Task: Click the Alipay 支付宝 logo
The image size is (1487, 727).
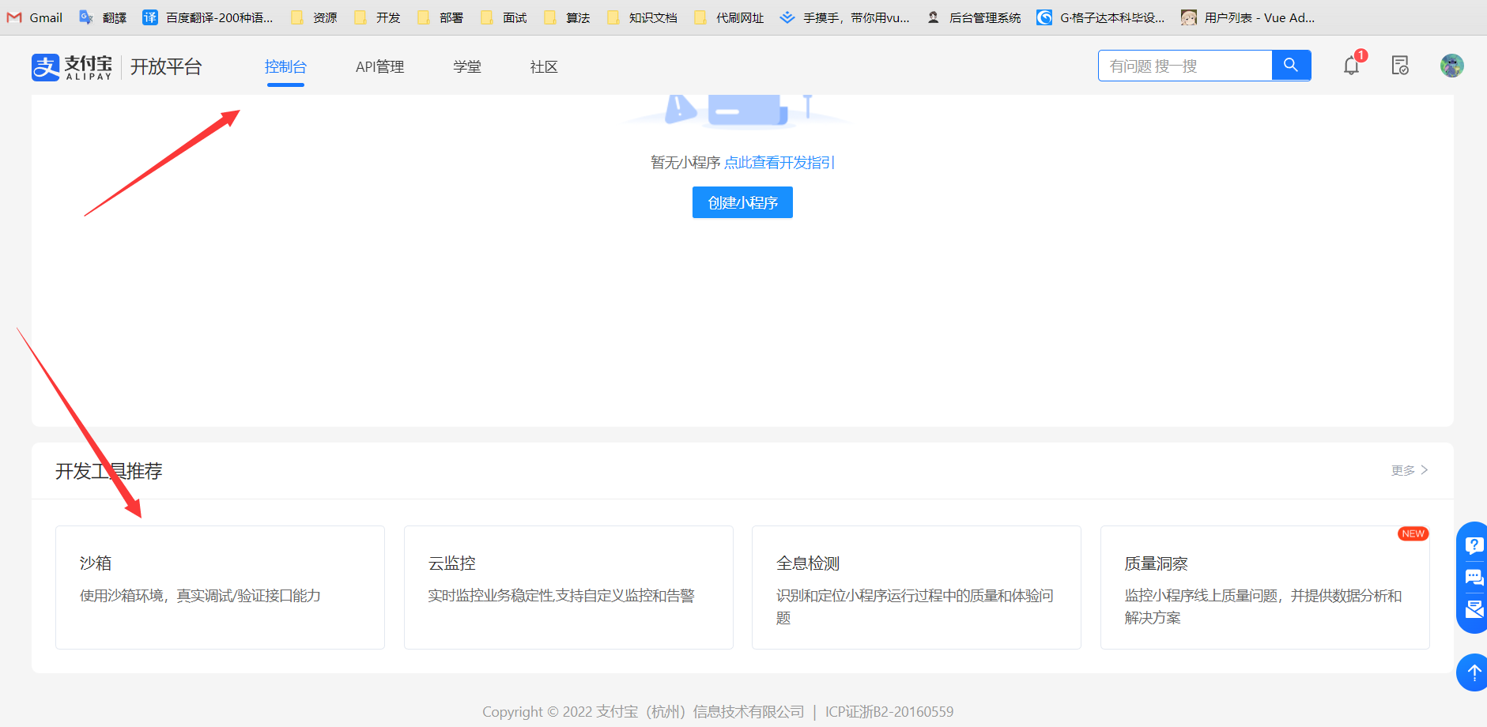Action: [72, 67]
